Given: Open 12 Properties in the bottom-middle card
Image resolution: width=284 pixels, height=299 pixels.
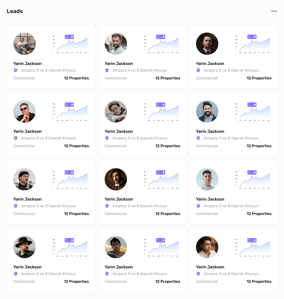Looking at the screenshot, I should pyautogui.click(x=168, y=281).
